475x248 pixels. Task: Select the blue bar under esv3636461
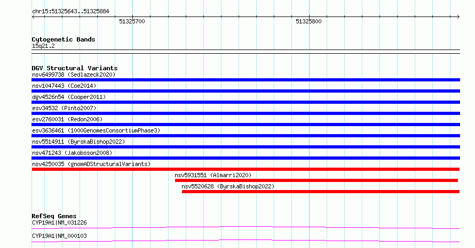coord(246,136)
